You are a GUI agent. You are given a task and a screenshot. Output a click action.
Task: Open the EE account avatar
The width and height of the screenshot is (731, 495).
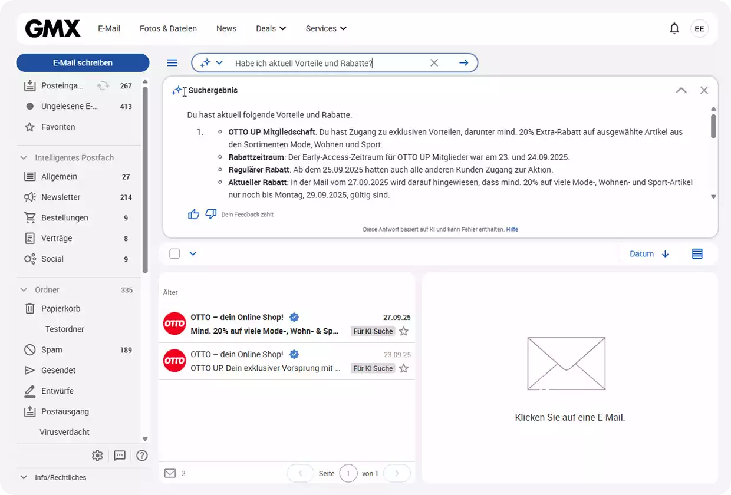(699, 28)
